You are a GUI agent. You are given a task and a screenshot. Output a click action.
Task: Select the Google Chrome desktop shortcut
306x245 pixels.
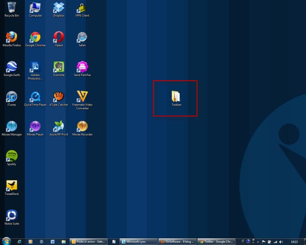(x=35, y=39)
